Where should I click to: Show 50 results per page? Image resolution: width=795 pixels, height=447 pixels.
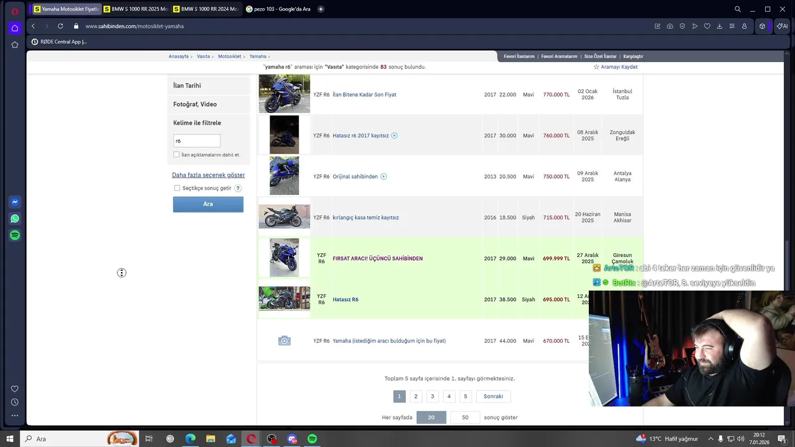click(465, 417)
